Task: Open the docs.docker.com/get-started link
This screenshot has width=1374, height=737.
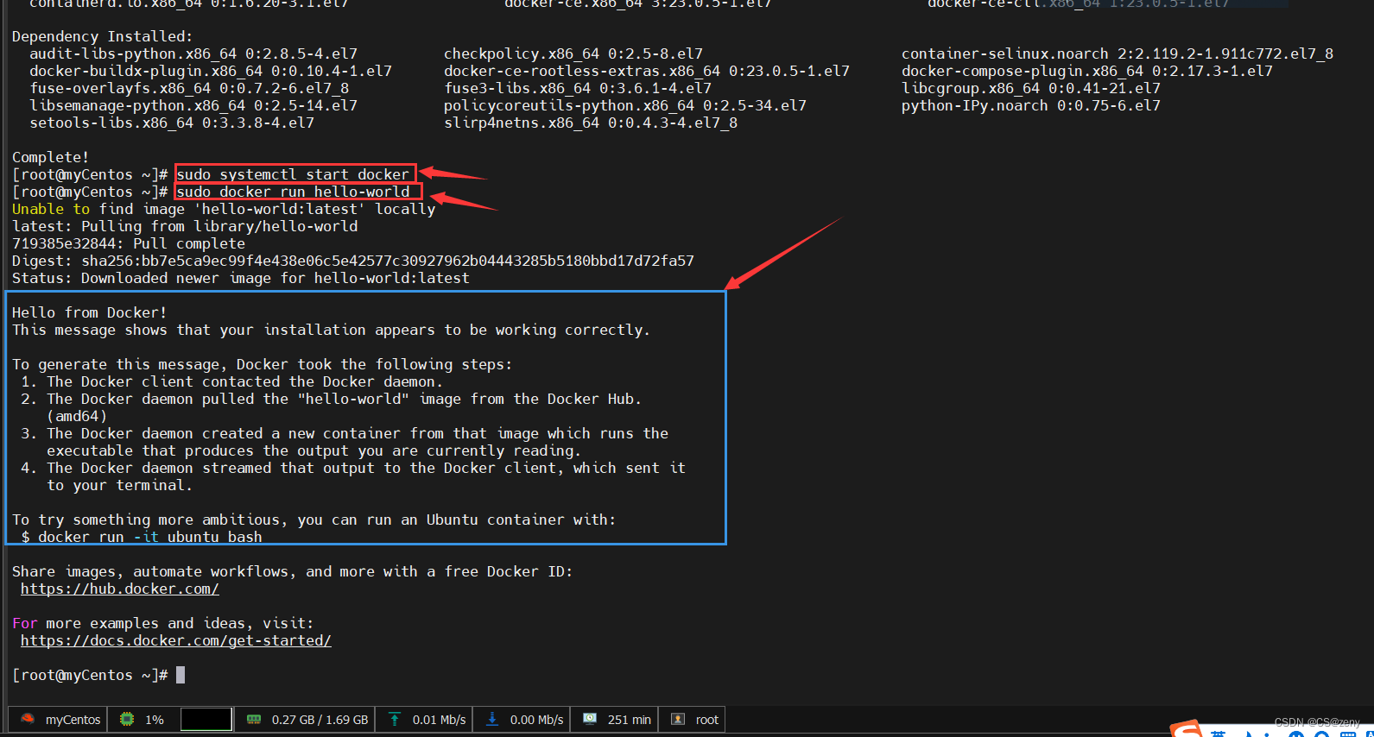Action: point(176,640)
